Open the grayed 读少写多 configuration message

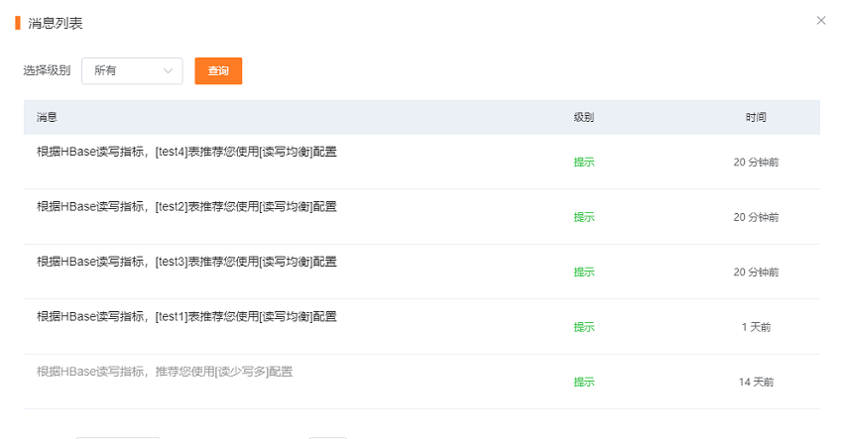(x=165, y=372)
